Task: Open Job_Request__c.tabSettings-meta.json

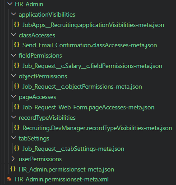Action: 74,149
